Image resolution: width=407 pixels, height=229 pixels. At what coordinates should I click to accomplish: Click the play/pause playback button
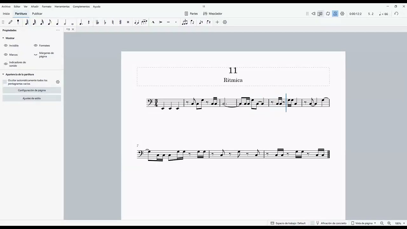pyautogui.click(x=320, y=14)
